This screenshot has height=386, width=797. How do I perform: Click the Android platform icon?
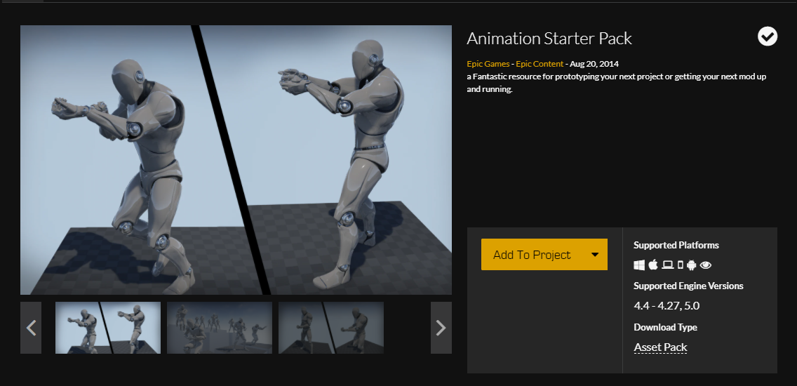pyautogui.click(x=691, y=265)
